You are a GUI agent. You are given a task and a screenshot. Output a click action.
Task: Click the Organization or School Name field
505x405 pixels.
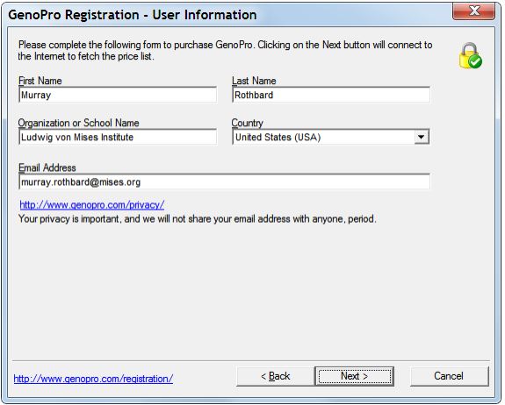[118, 137]
